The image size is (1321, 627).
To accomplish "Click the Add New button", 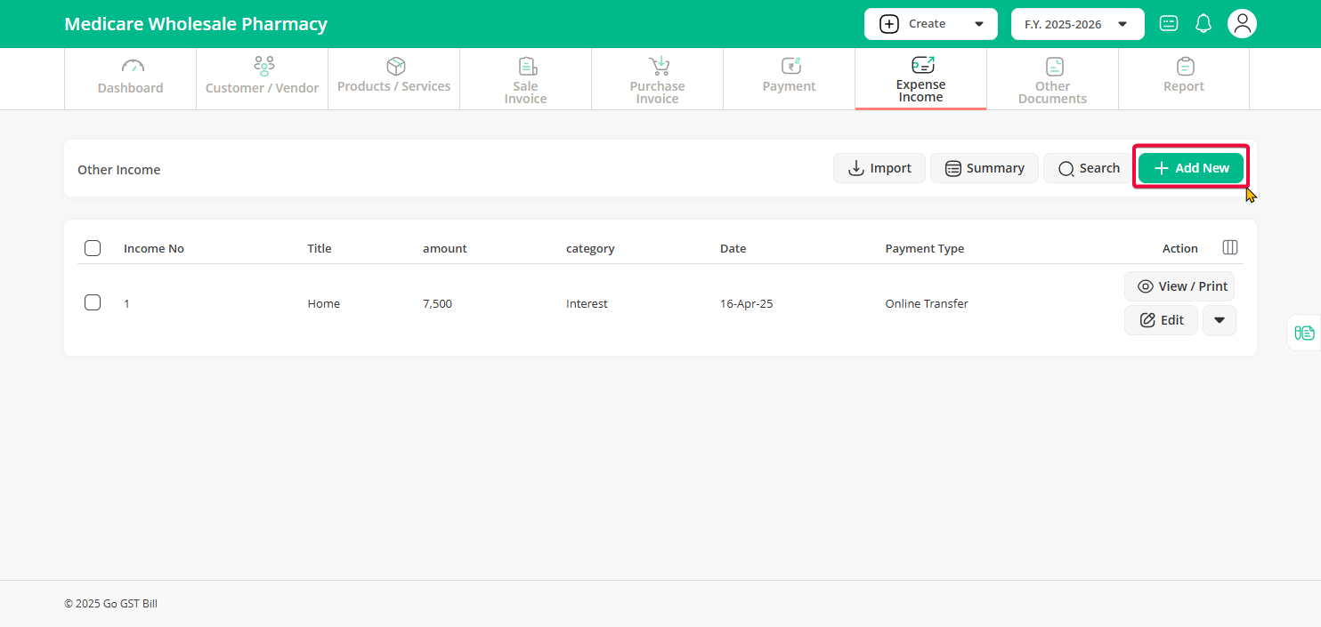I will click(x=1191, y=168).
